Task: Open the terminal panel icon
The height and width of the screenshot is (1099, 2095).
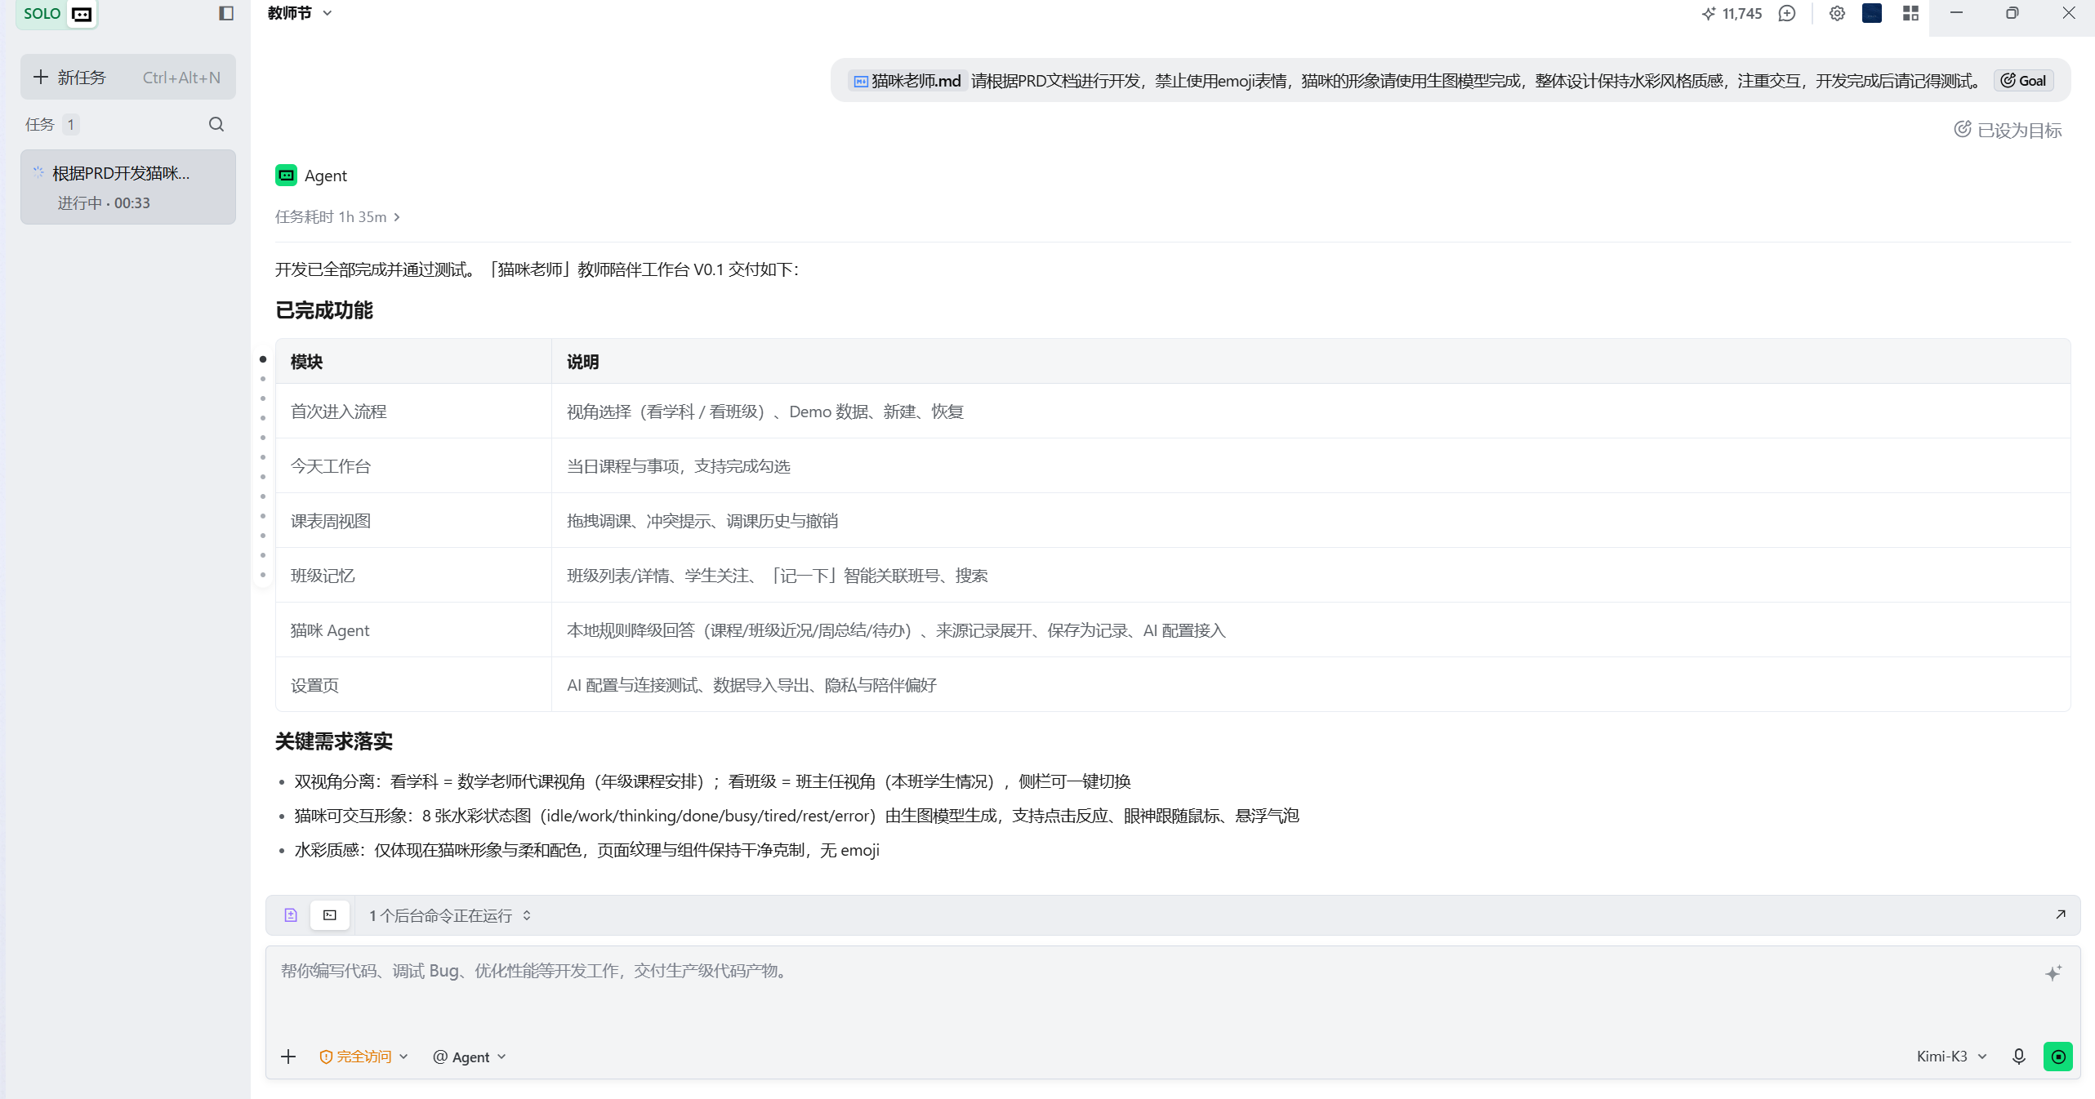Action: click(330, 915)
